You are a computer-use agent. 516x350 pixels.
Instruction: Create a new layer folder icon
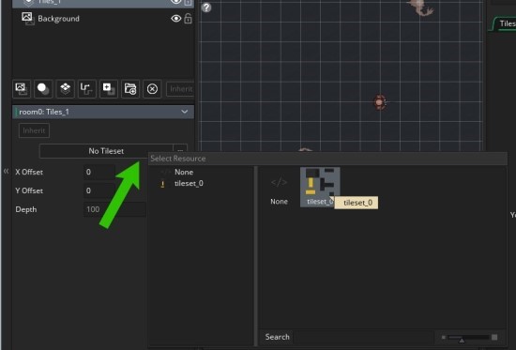pyautogui.click(x=130, y=88)
